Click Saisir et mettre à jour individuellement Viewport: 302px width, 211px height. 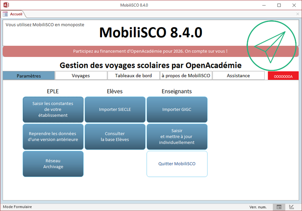click(177, 137)
